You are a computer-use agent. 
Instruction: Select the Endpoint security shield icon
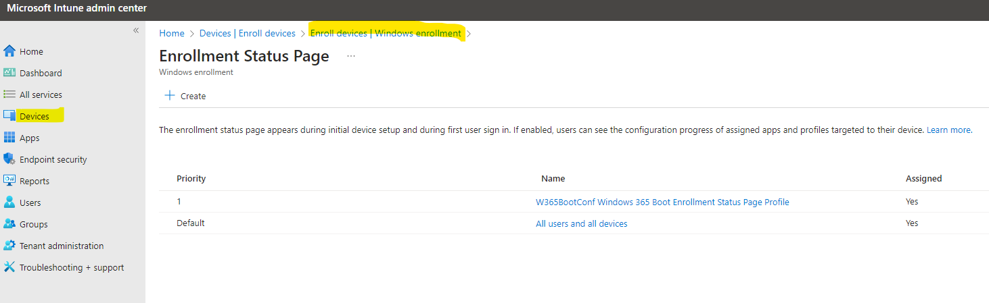tap(9, 159)
